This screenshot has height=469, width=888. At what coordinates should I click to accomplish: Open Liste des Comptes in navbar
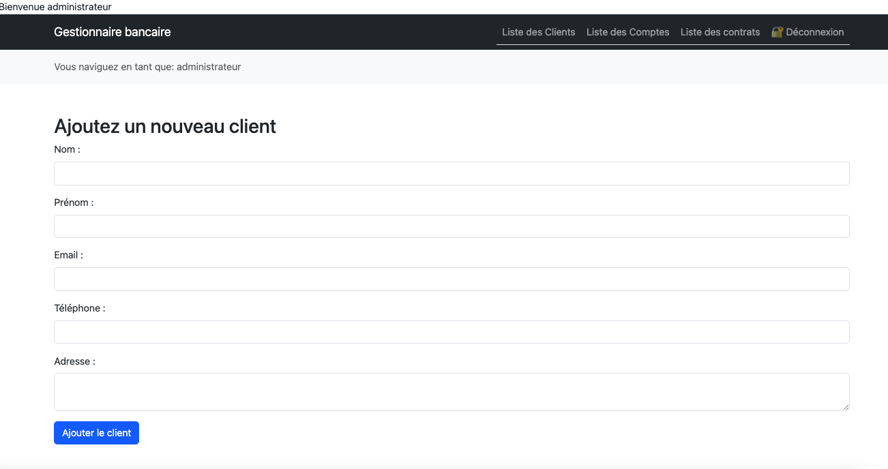(x=627, y=32)
